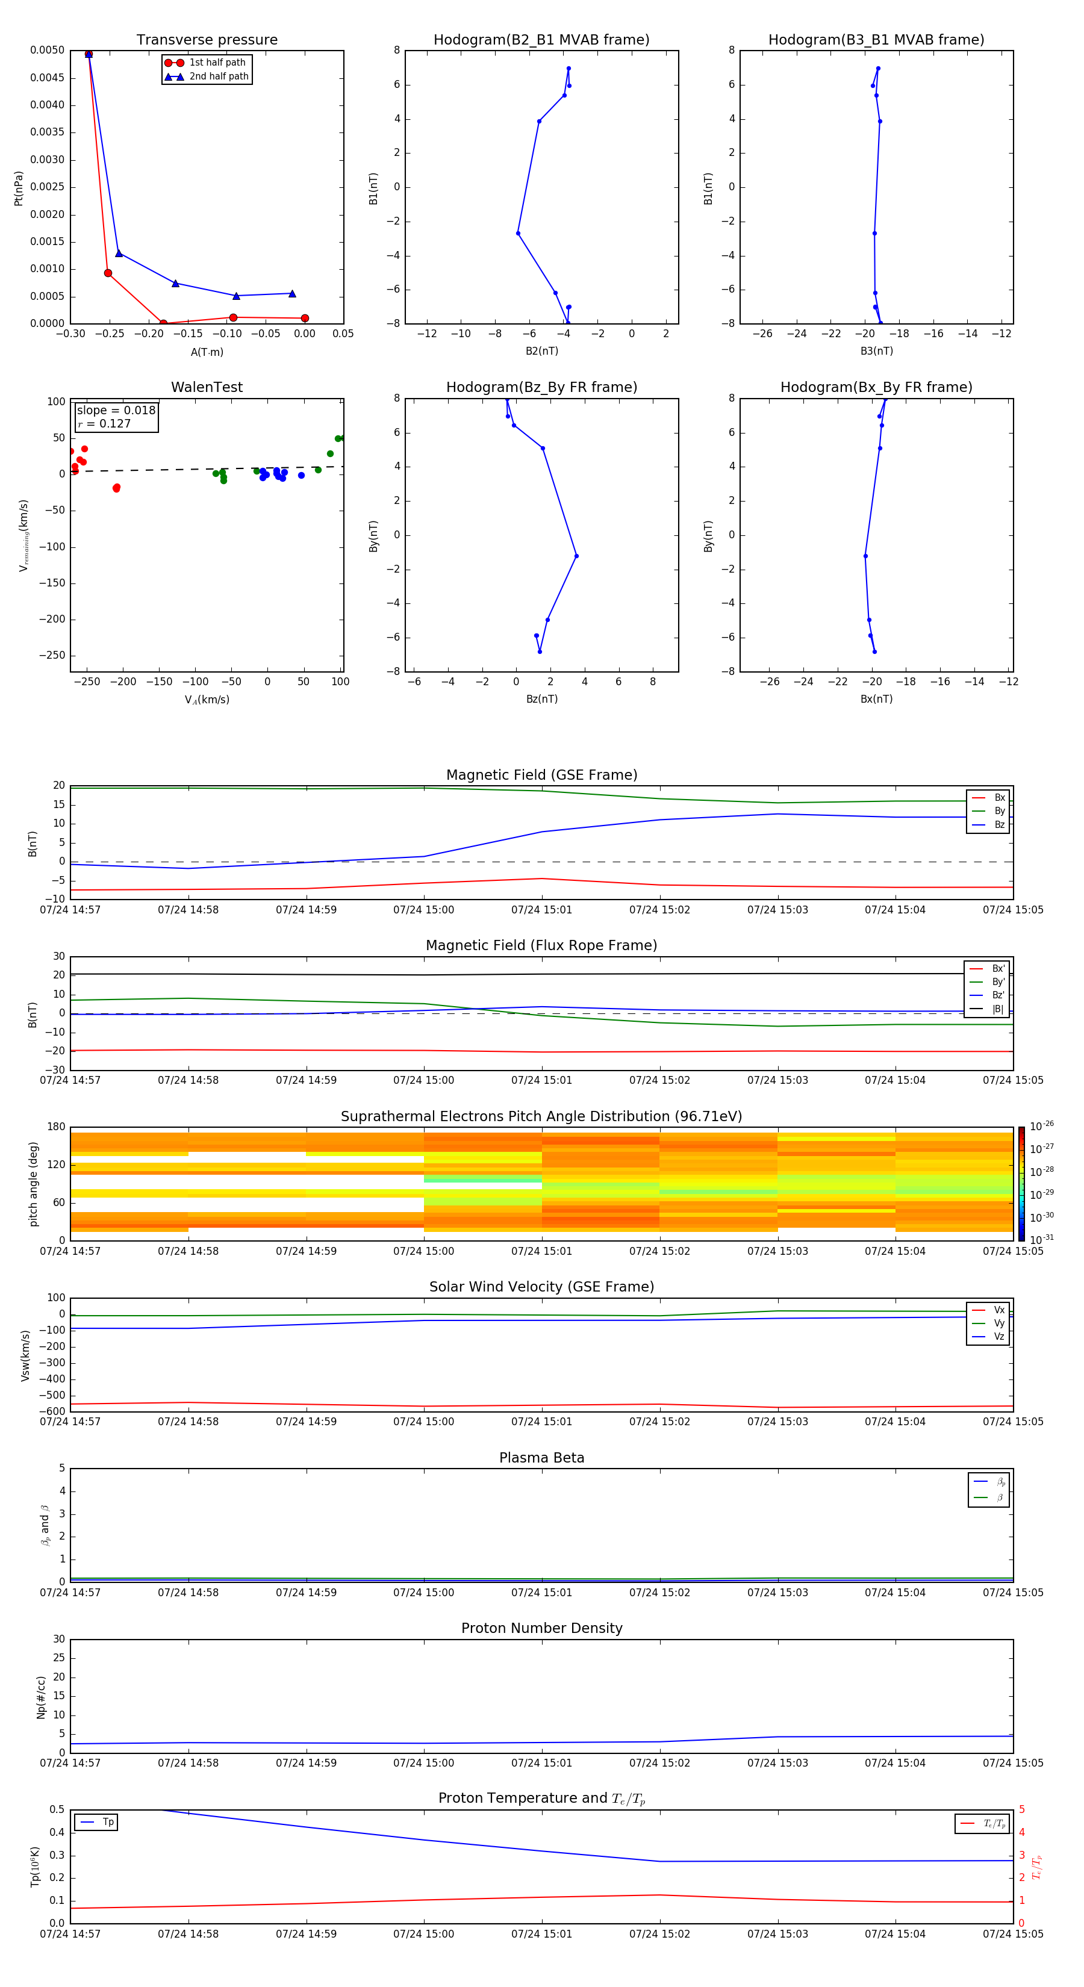Click the pitch angle distribution colorbar
Viewport: 1084px width, 1987px height.
[1021, 1184]
